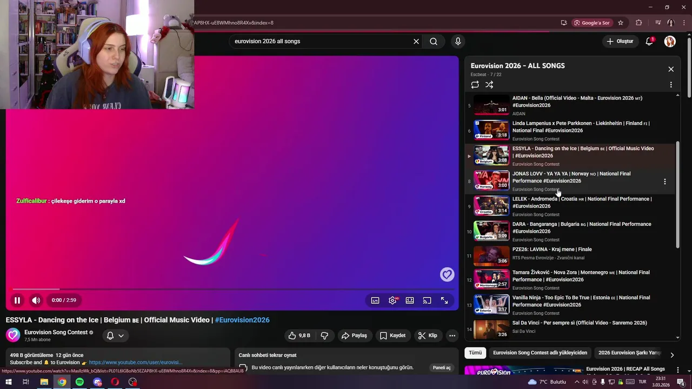The height and width of the screenshot is (389, 692).
Task: Open more actions menu under video
Action: [x=452, y=336]
